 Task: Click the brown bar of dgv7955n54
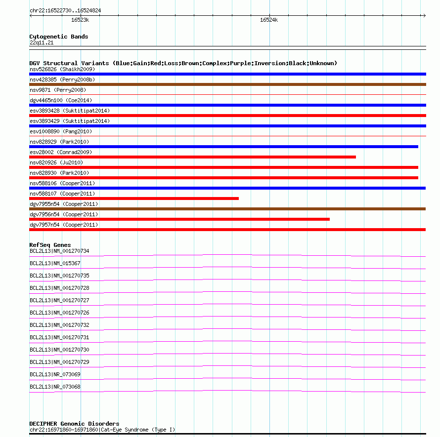[x=227, y=209]
